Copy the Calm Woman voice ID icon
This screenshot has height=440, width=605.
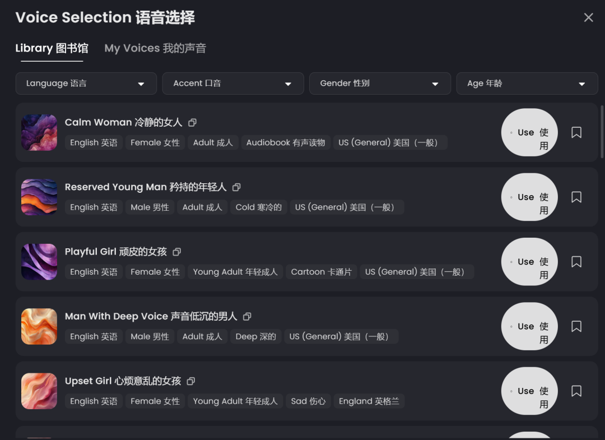pyautogui.click(x=193, y=122)
